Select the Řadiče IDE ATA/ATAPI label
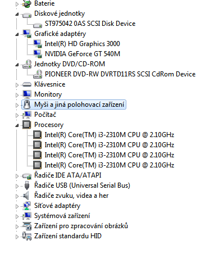Image resolution: width=224 pixels, height=254 pixels. click(x=68, y=175)
